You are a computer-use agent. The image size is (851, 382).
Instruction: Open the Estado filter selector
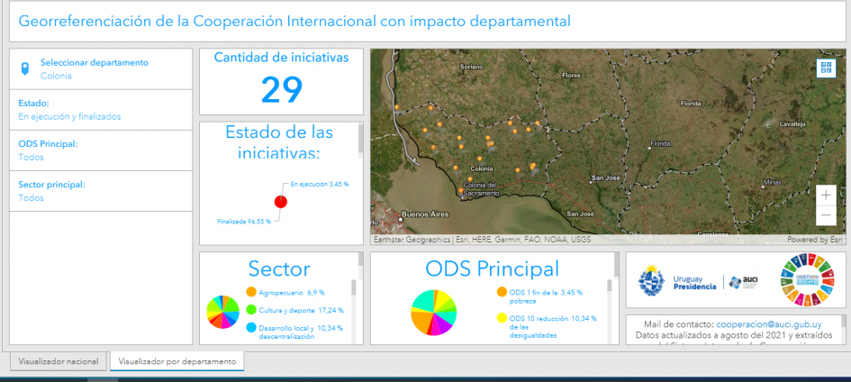(101, 110)
